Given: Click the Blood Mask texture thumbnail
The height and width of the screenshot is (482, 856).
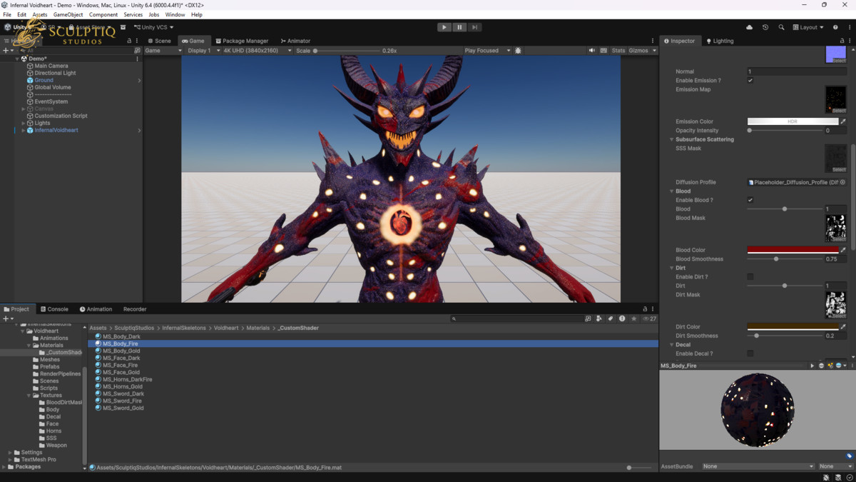Looking at the screenshot, I should point(835,229).
